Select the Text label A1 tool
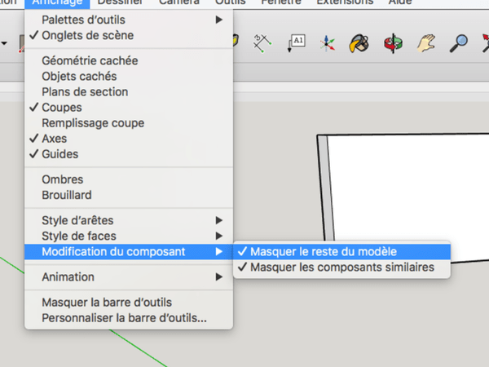The height and width of the screenshot is (367, 489). click(x=296, y=42)
